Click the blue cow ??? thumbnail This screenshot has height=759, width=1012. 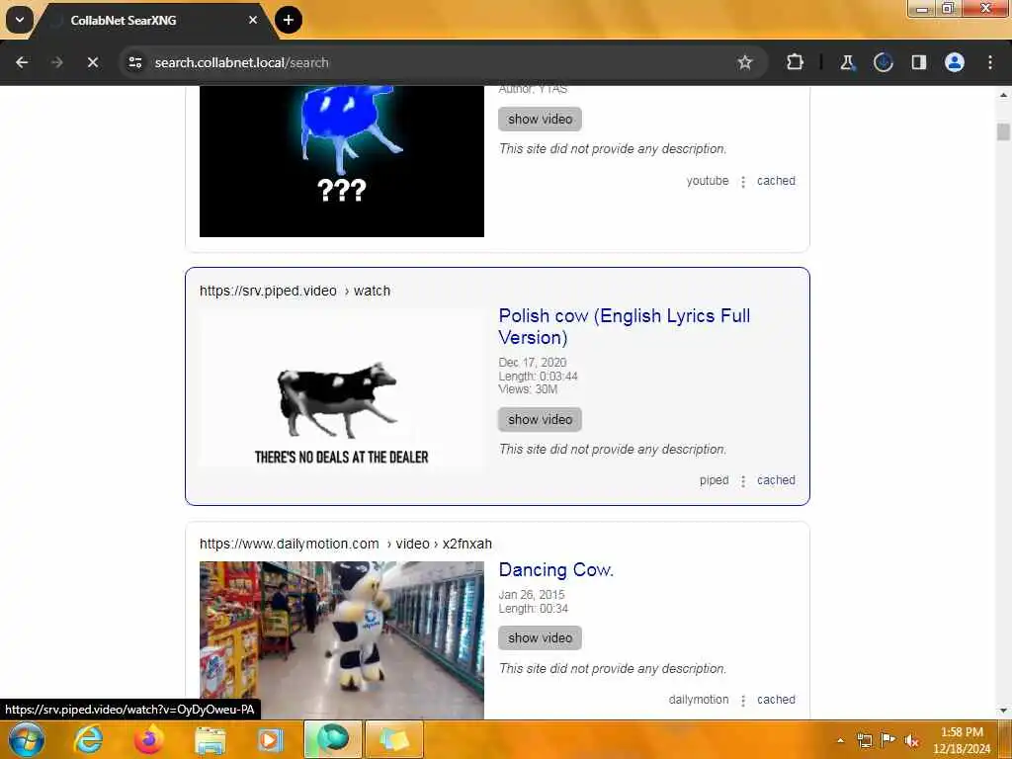pyautogui.click(x=341, y=161)
